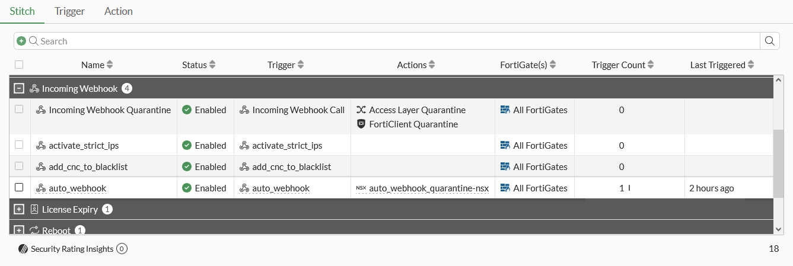
Task: Click the magnifier search button
Action: tap(769, 41)
